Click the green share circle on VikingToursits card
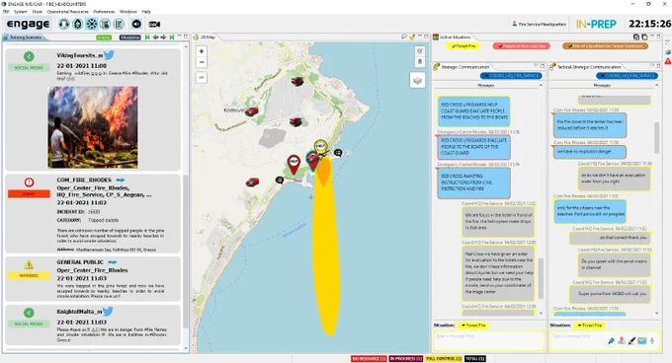 (29, 56)
